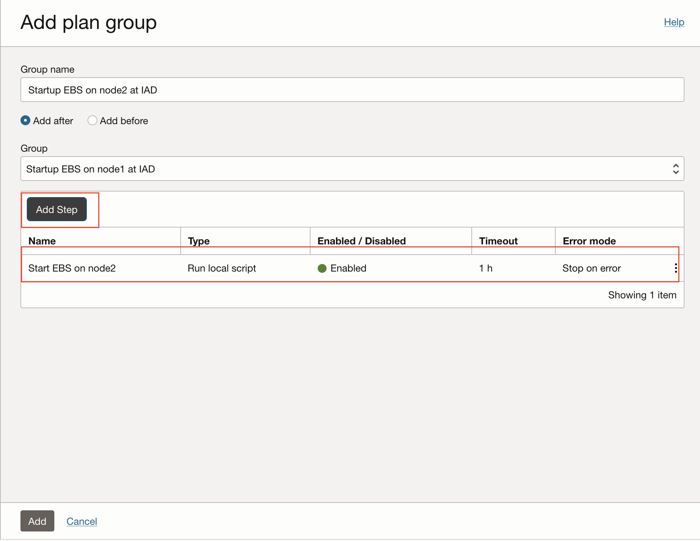
Task: Open the Group dropdown
Action: (346, 169)
